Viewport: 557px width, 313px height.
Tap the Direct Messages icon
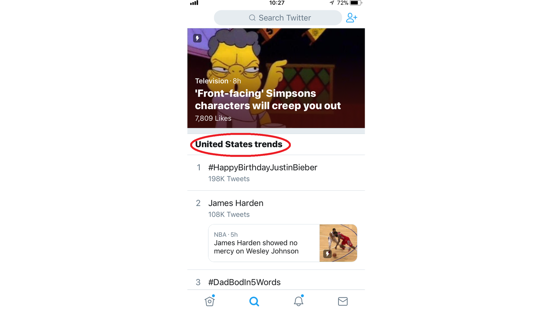342,302
